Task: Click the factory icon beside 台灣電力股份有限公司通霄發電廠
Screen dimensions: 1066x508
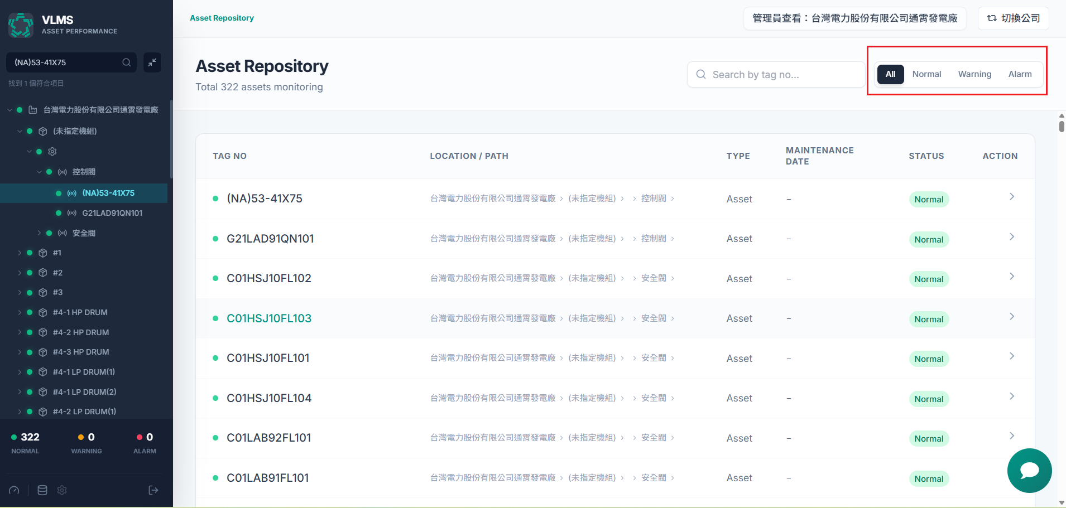Action: click(x=33, y=110)
